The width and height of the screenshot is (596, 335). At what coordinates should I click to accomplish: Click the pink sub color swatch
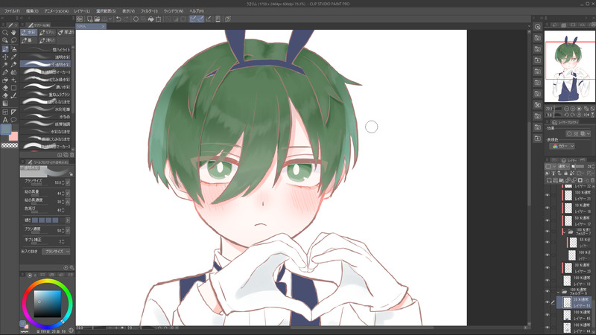tap(13, 136)
